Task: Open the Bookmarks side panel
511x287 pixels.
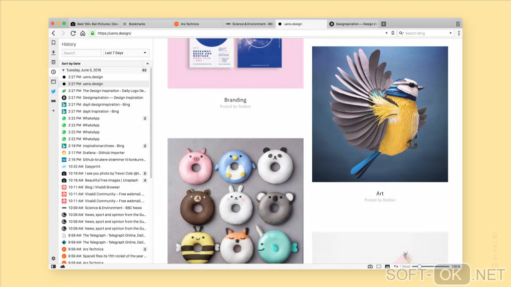Action: [x=54, y=42]
